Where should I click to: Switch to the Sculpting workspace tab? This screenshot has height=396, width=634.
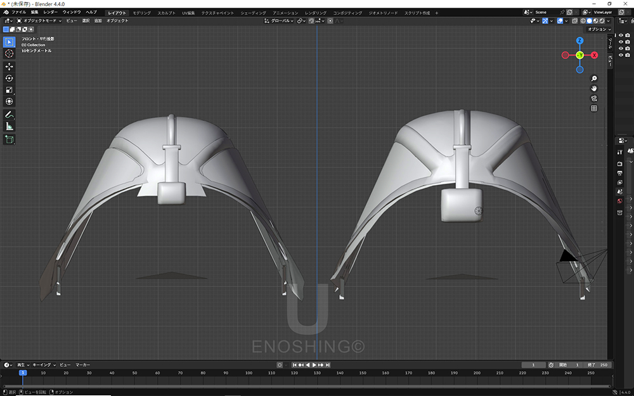pos(167,13)
